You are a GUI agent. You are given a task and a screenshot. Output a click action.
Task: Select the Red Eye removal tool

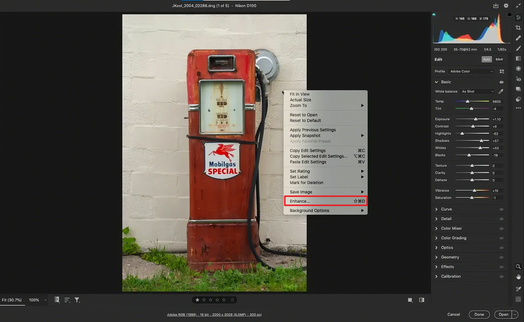pyautogui.click(x=518, y=79)
